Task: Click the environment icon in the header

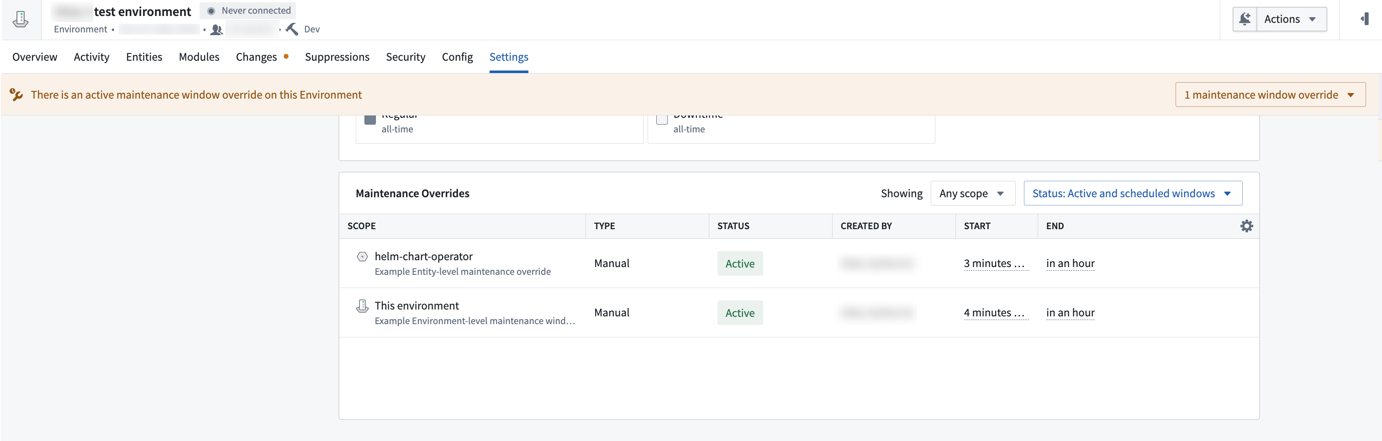Action: pos(21,19)
